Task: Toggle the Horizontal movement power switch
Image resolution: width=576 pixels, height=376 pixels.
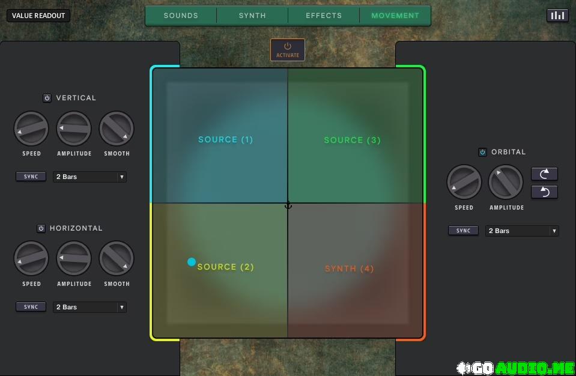Action: (41, 228)
